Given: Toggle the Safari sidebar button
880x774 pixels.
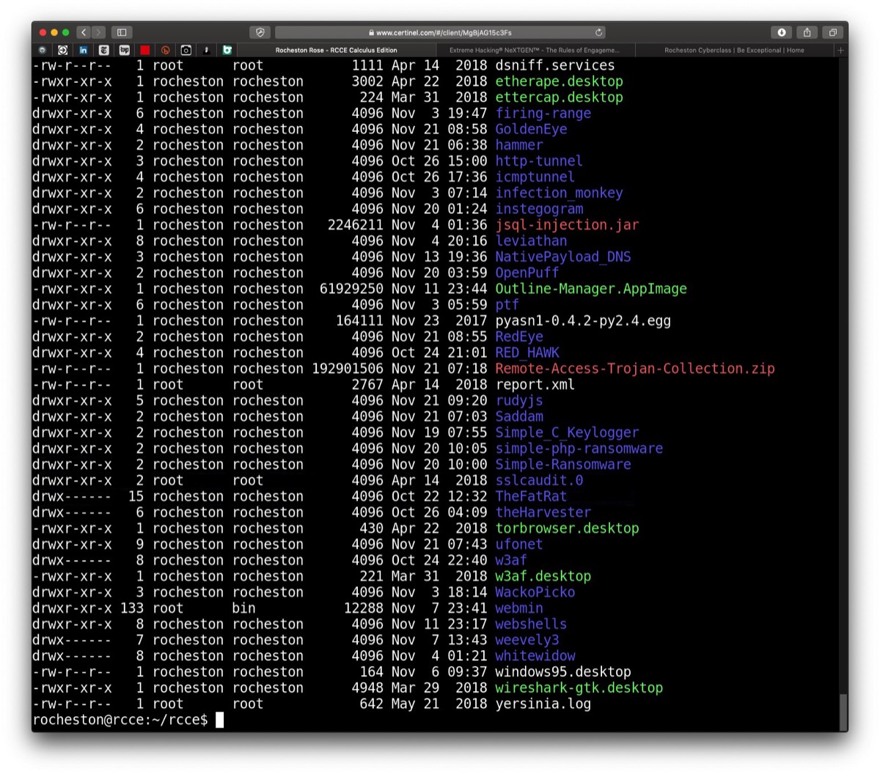Looking at the screenshot, I should click(122, 32).
